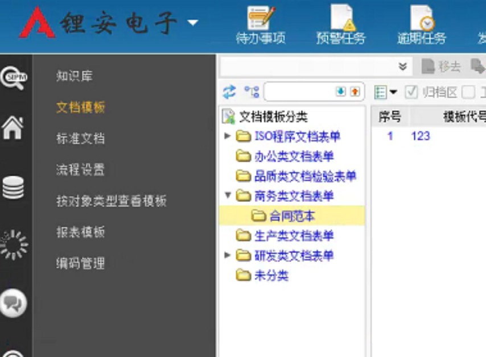This screenshot has height=357, width=486.
Task: Expand the ISO程序文档表单 folder
Action: (x=228, y=136)
